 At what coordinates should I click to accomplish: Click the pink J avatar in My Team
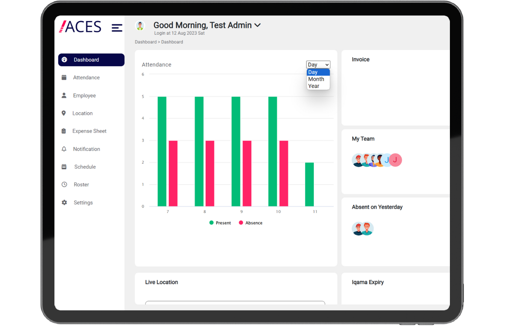click(395, 160)
